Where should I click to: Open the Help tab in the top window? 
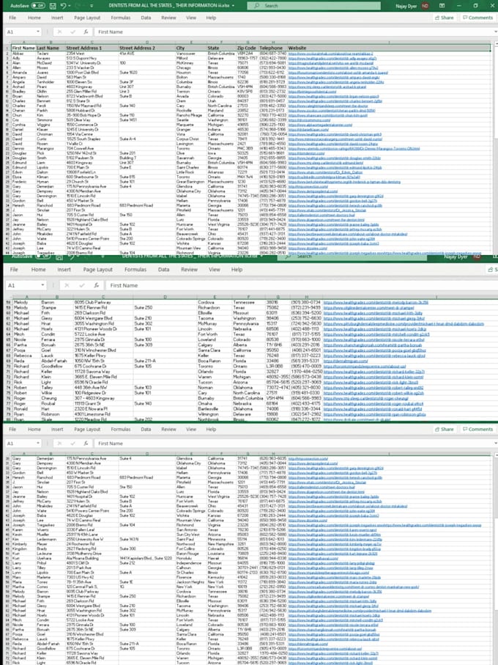pos(211,18)
